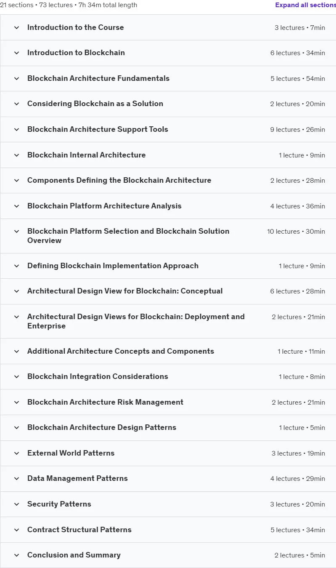
Task: Expand chevron beside Considering Blockchain as a Solution
Action: [17, 104]
